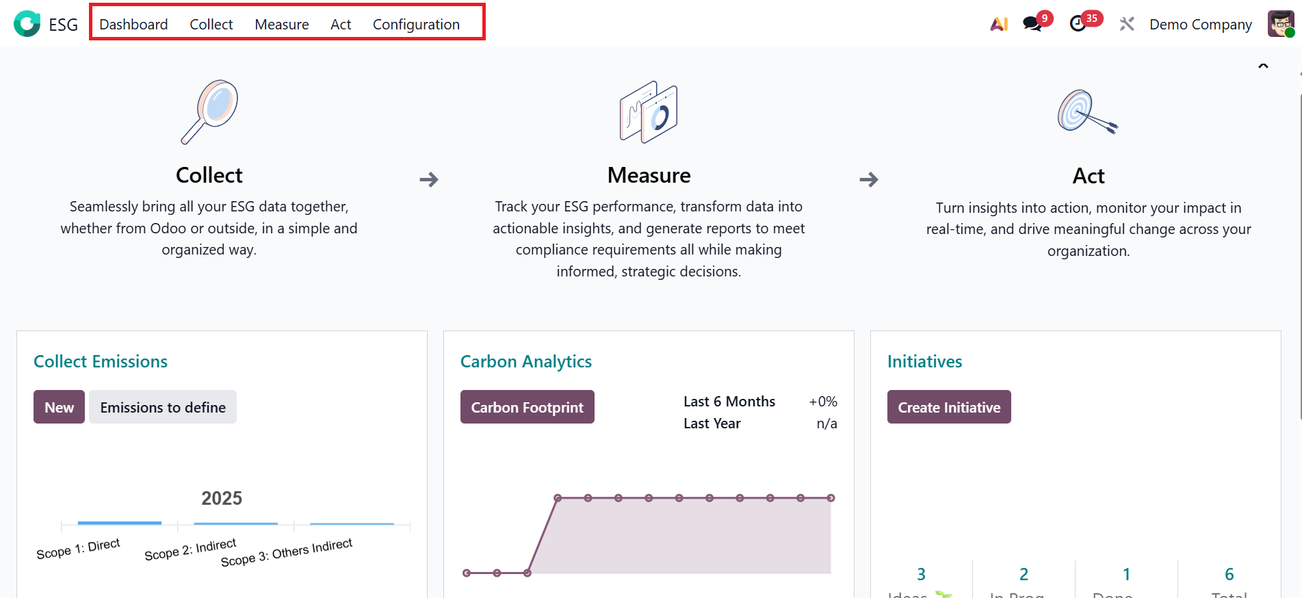Click the Emissions to define button

tap(163, 407)
